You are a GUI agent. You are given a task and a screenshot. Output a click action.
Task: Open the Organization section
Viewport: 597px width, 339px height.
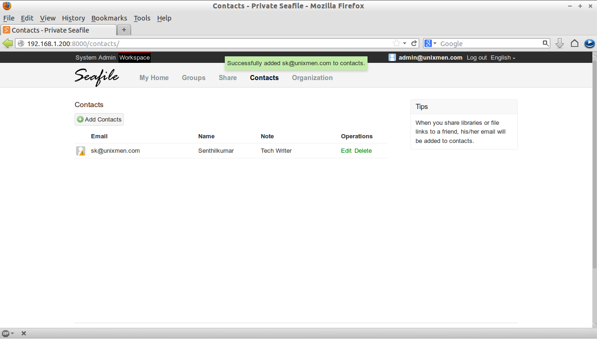[312, 78]
